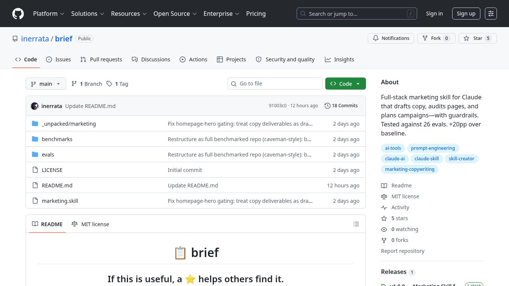The height and width of the screenshot is (286, 509).
Task: Open the marketing.skill file
Action: point(60,201)
